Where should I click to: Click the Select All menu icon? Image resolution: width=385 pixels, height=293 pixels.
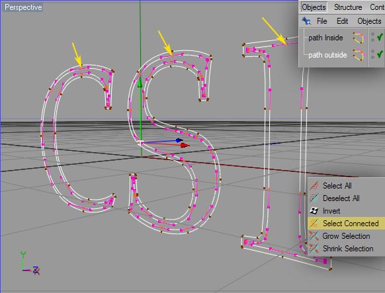[314, 185]
